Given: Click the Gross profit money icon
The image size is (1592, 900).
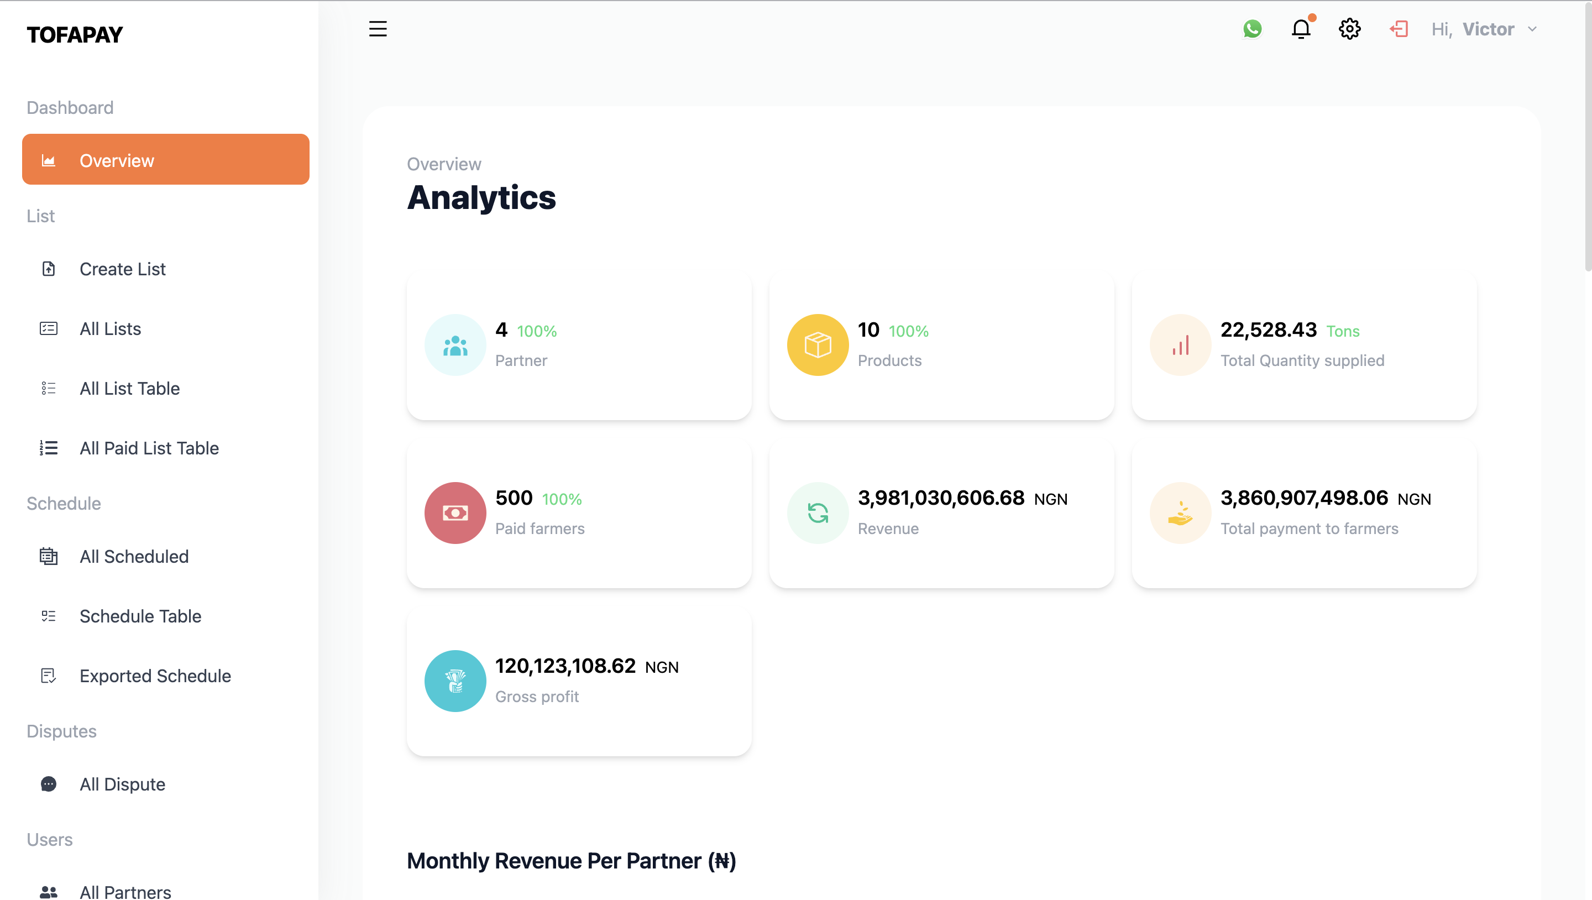Looking at the screenshot, I should (x=455, y=681).
